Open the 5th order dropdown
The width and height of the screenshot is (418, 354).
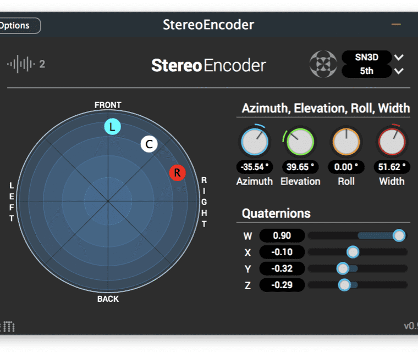coord(367,71)
